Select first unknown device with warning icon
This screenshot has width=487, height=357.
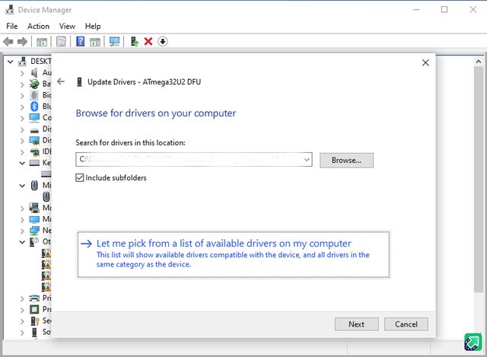coord(46,253)
